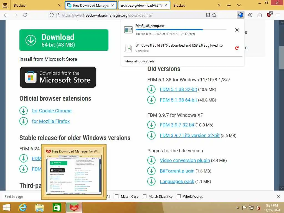Open the FDM 5.1.38 32-bit link

click(x=178, y=89)
